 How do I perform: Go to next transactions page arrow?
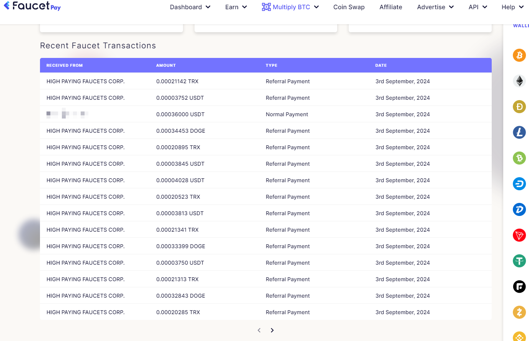272,330
